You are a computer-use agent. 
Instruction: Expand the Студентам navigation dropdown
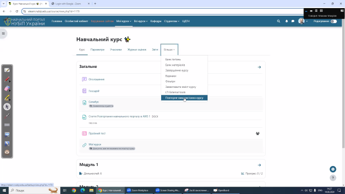pyautogui.click(x=171, y=21)
